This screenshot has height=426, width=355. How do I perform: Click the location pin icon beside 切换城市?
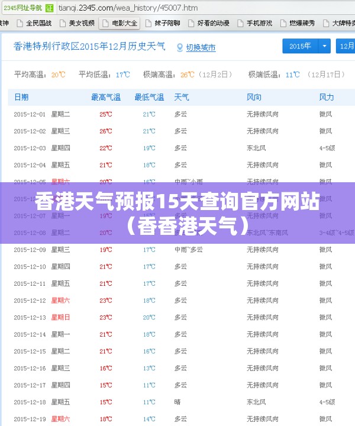click(179, 47)
